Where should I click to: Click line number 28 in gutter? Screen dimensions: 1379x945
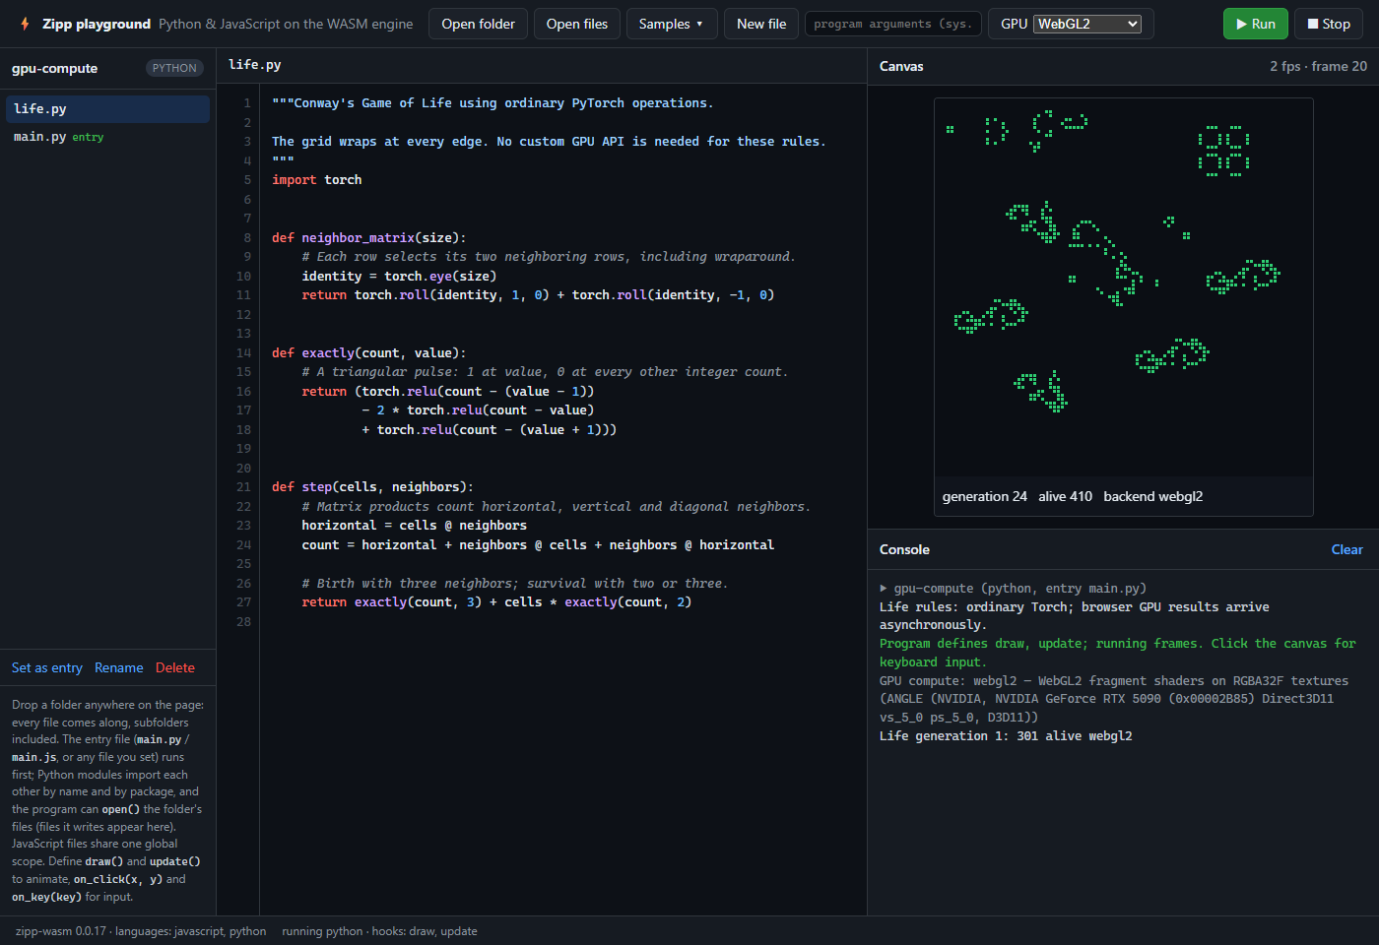(244, 622)
